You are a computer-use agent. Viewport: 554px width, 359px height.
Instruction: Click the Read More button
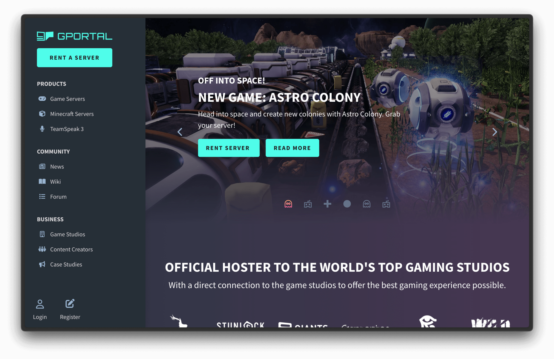point(292,148)
